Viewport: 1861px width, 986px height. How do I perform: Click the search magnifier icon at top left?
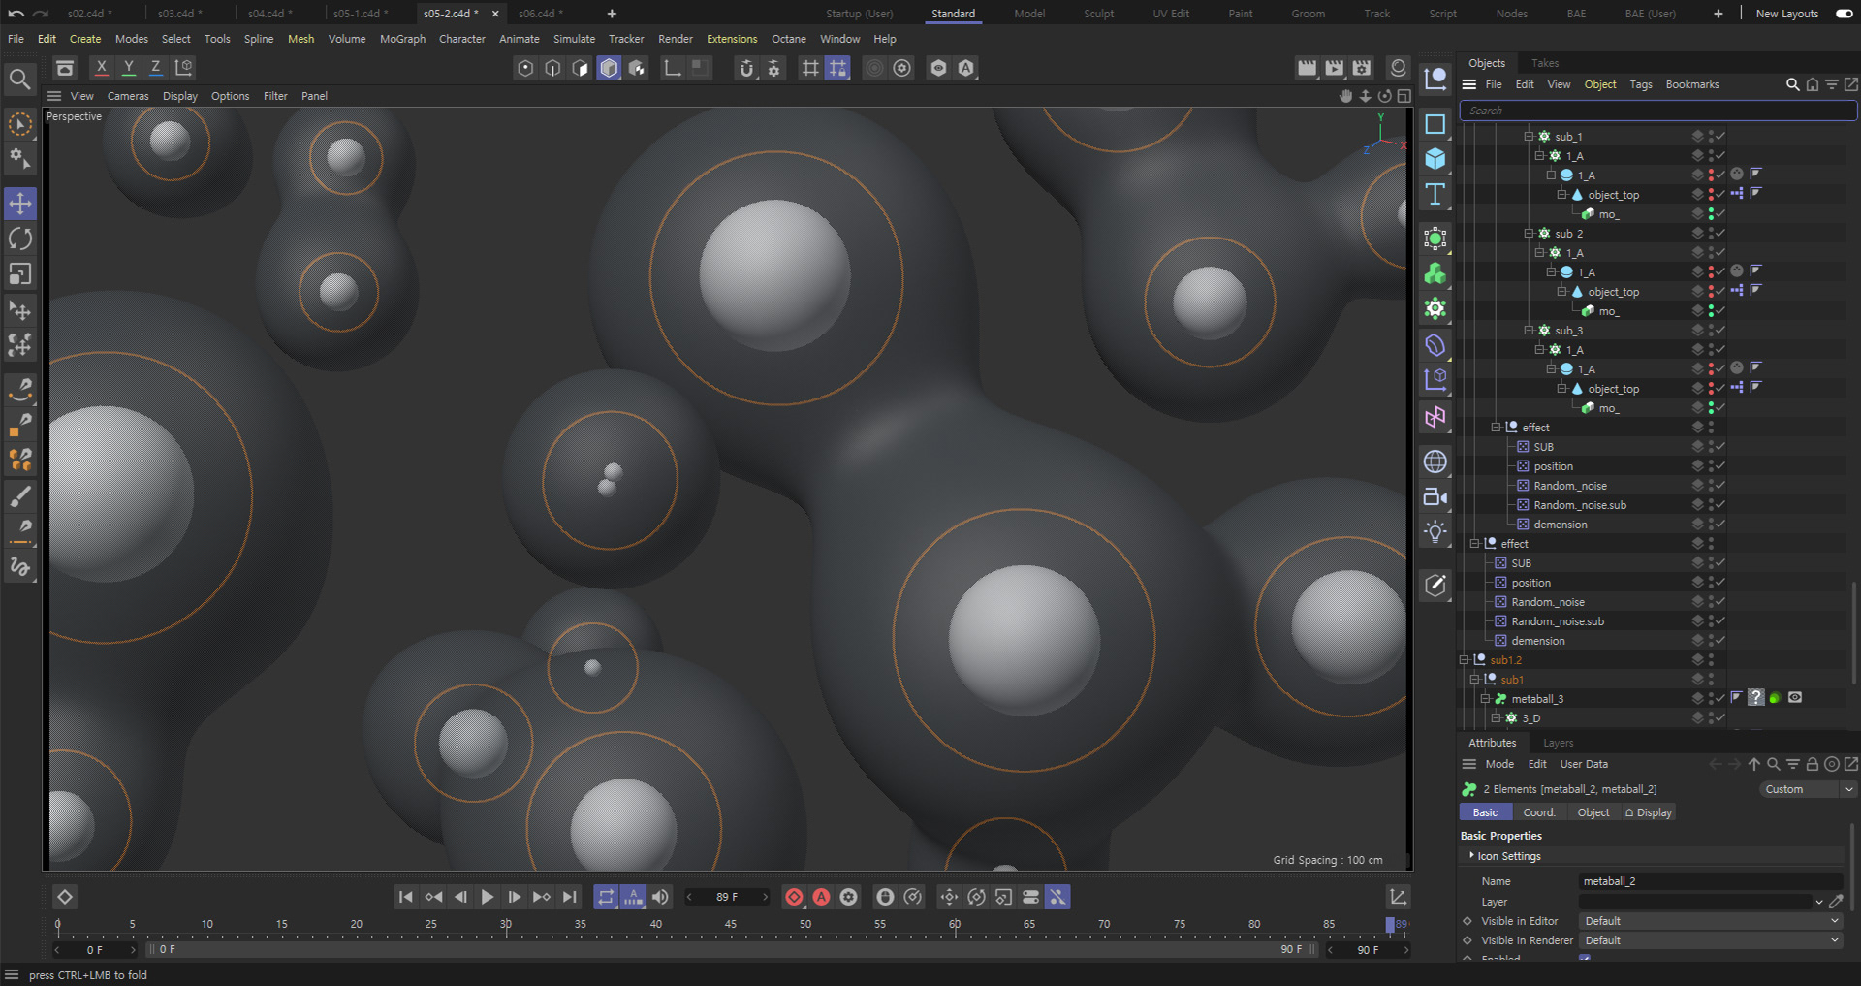(19, 80)
